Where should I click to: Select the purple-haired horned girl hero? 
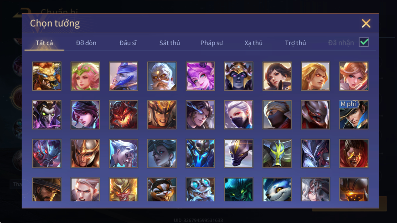pos(200,76)
